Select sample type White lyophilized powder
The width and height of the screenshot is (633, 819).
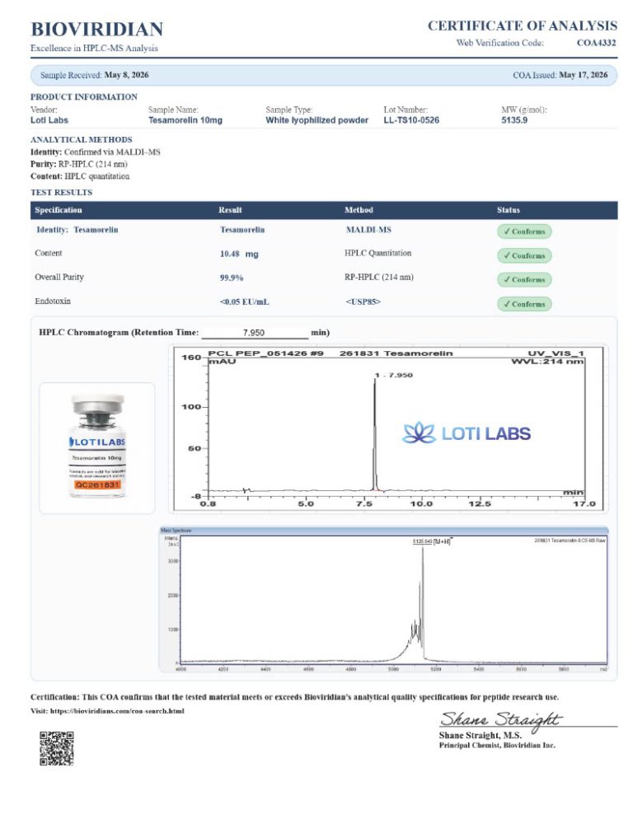pyautogui.click(x=316, y=120)
